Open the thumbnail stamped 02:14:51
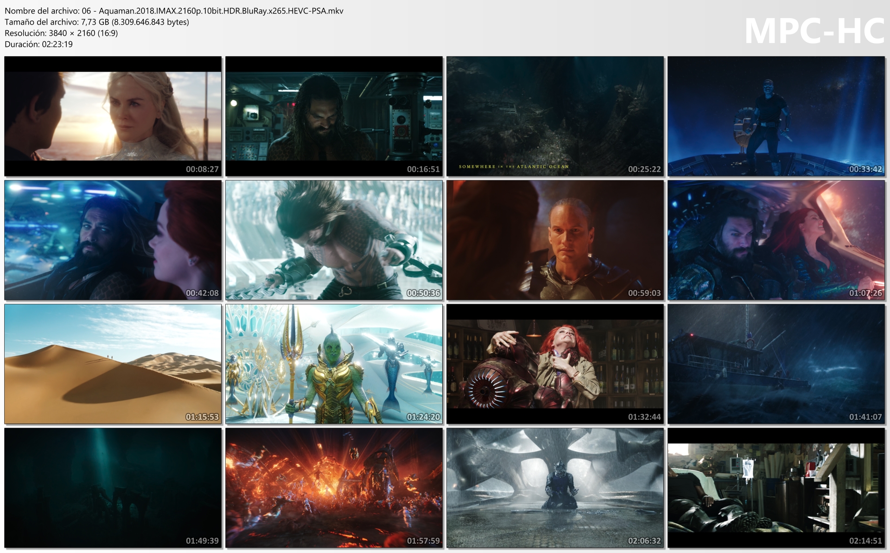Image resolution: width=890 pixels, height=553 pixels. point(776,488)
